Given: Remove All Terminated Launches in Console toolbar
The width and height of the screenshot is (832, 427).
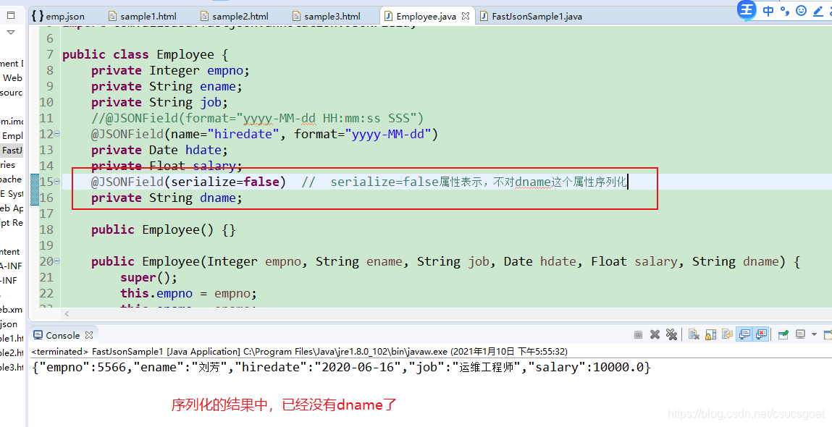Looking at the screenshot, I should tap(672, 334).
